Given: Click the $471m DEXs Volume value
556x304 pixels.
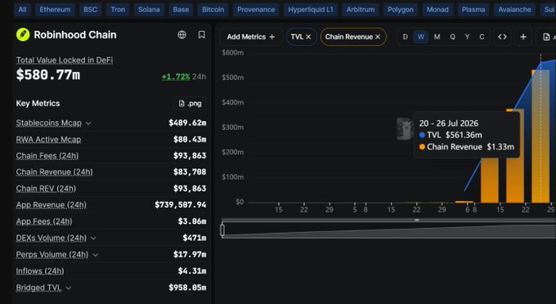Looking at the screenshot, I should [x=195, y=238].
